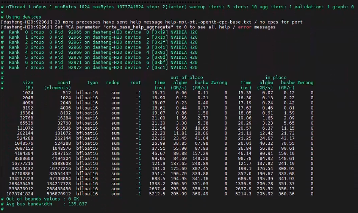Click out-of-place algbw value 11.81
358x213 pixels.
click(x=180, y=133)
